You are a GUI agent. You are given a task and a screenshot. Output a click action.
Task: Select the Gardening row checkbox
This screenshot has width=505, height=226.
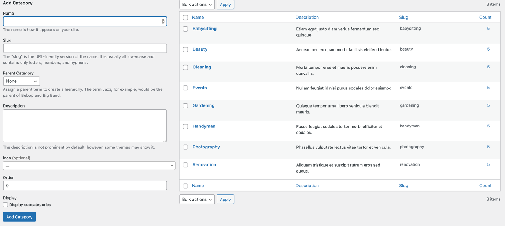pyautogui.click(x=185, y=106)
